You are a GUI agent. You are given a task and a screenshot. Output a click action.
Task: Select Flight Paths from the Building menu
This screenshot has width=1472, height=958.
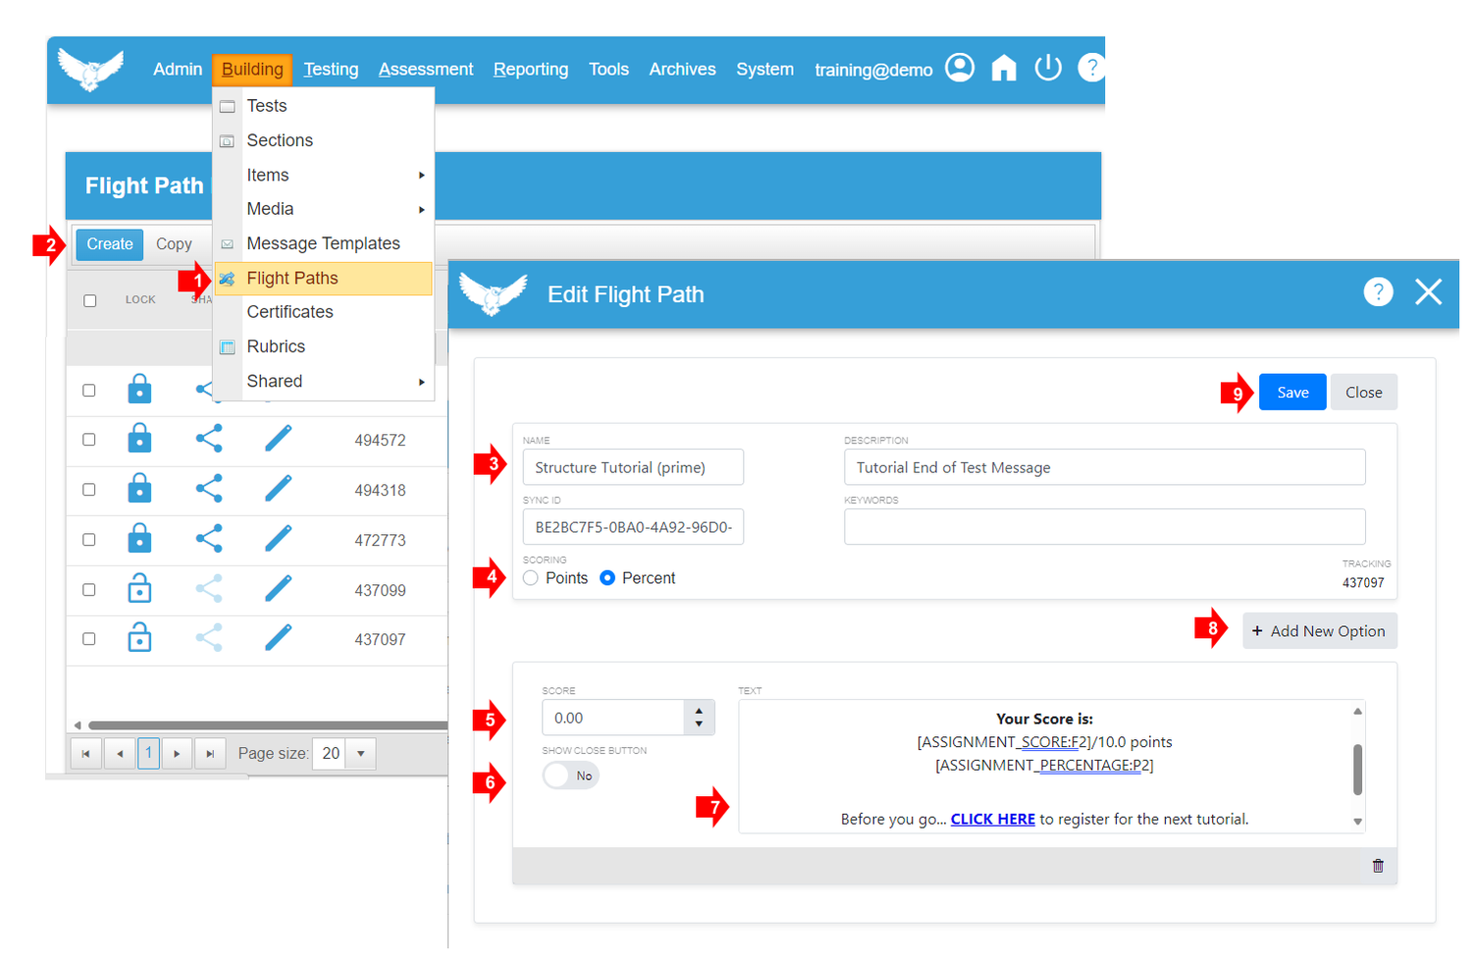[x=294, y=280]
